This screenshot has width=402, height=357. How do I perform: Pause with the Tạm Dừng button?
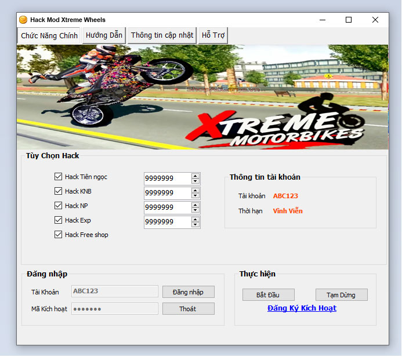[x=341, y=295]
